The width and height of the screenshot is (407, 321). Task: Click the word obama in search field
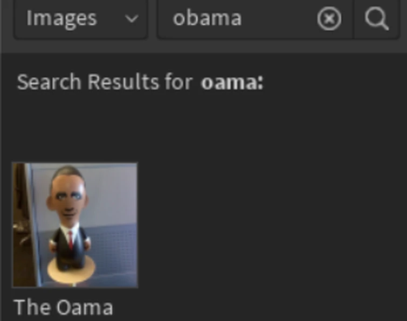click(208, 19)
